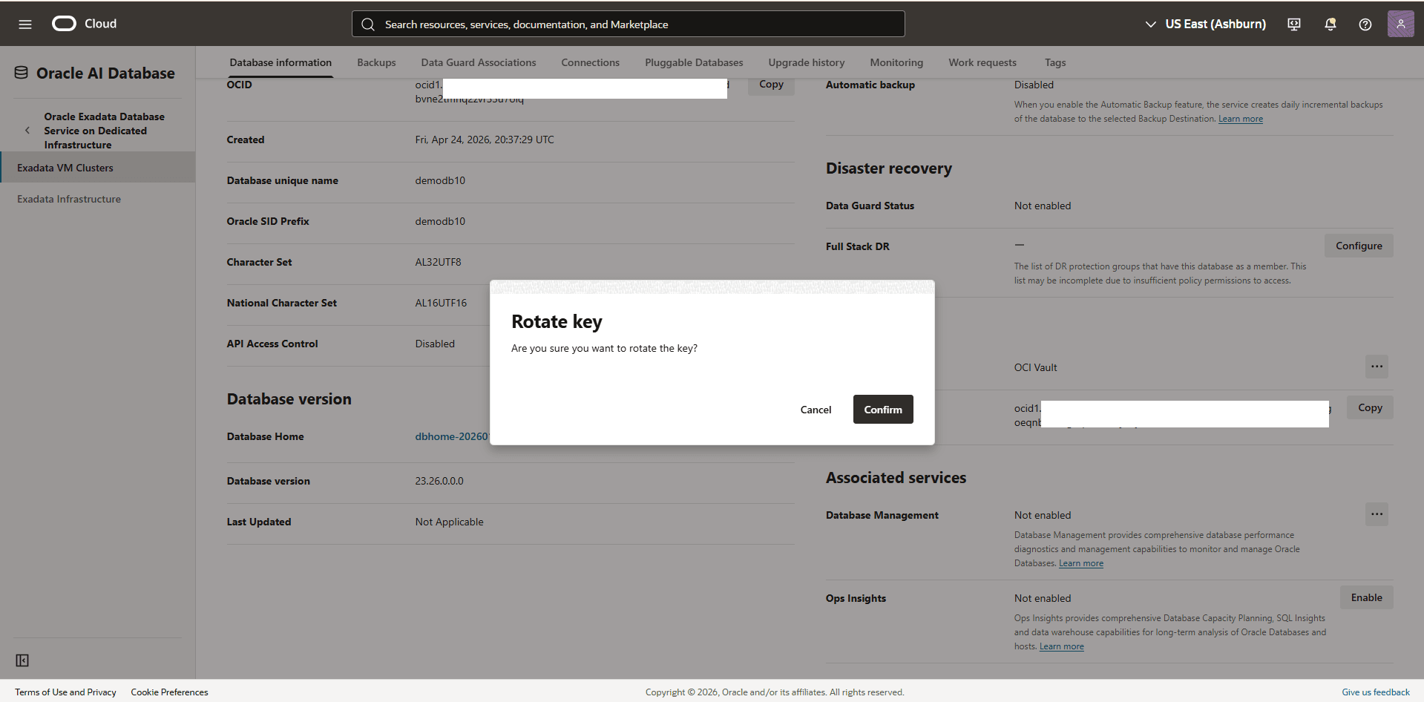Click the Created date value
Screen dimensions: 1424x702
pyautogui.click(x=485, y=140)
